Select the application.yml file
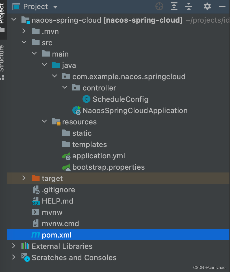The height and width of the screenshot is (272, 230). point(98,156)
